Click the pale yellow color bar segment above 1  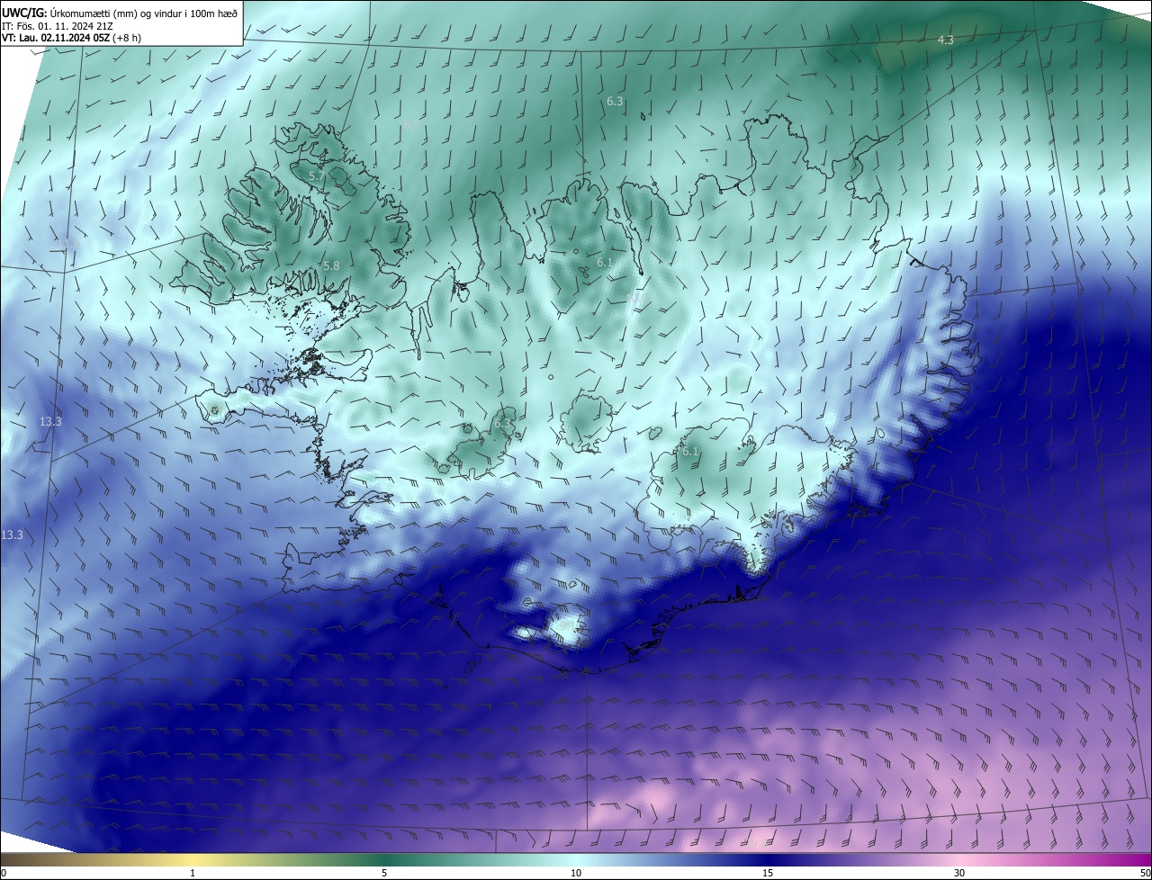[x=193, y=860]
